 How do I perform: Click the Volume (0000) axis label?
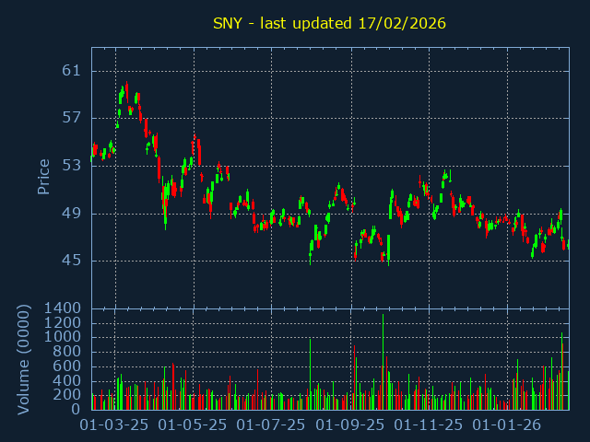[24, 359]
